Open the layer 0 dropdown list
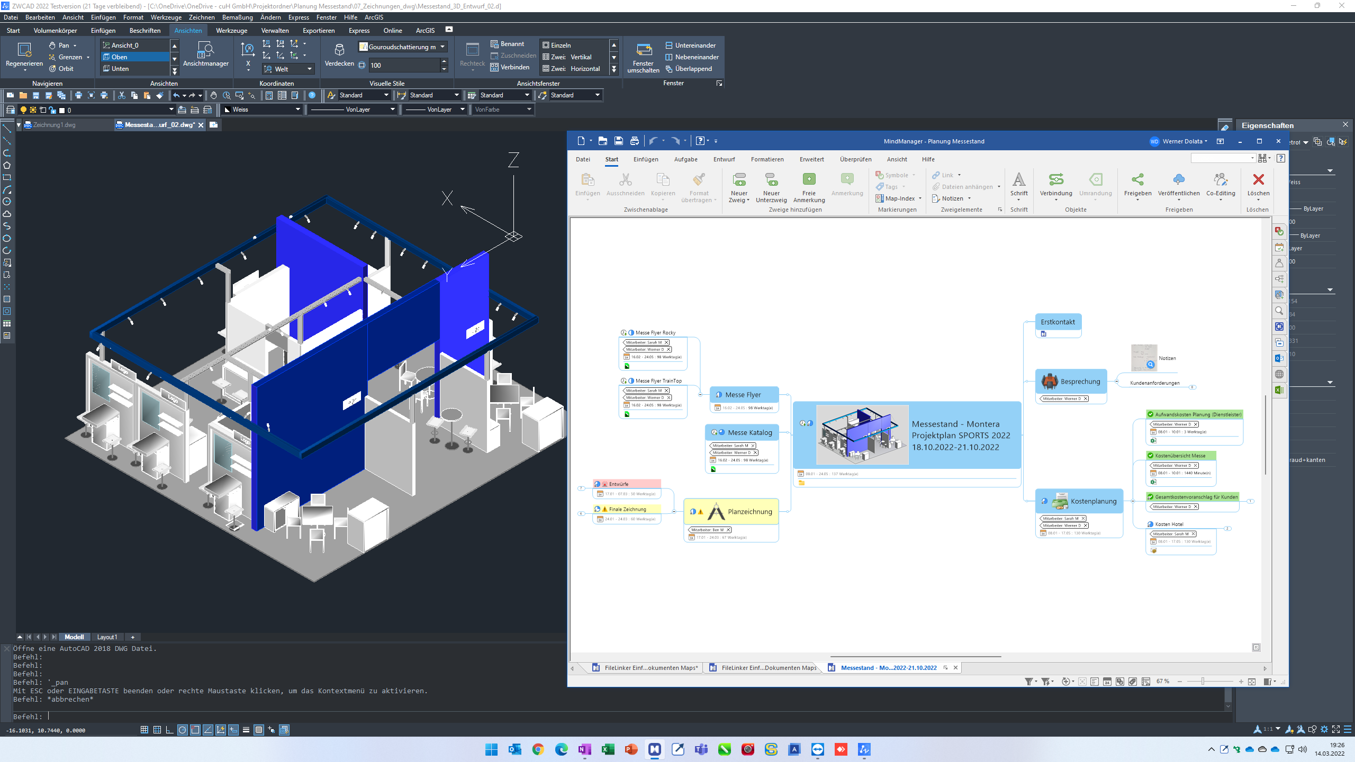Viewport: 1355px width, 762px height. point(97,110)
